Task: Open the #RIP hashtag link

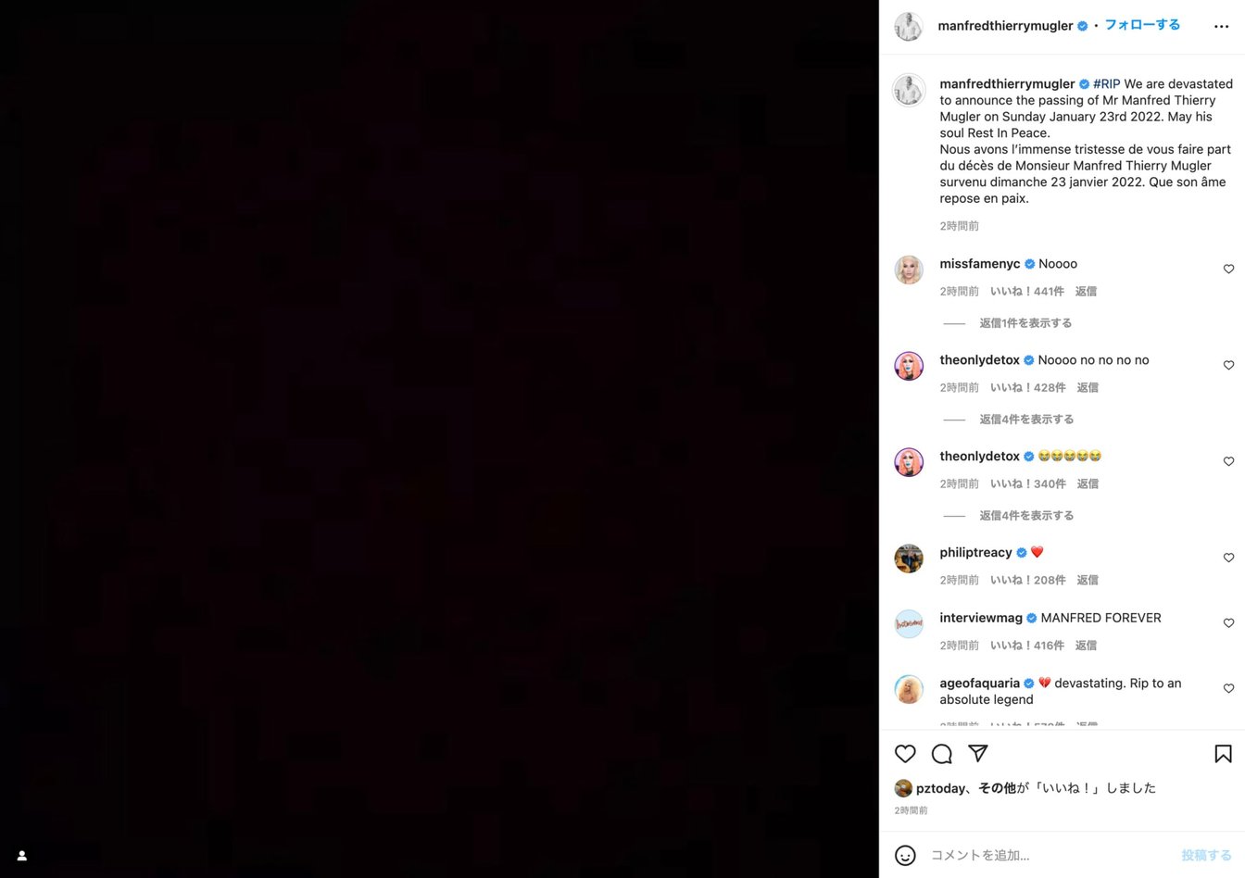Action: coord(1106,83)
